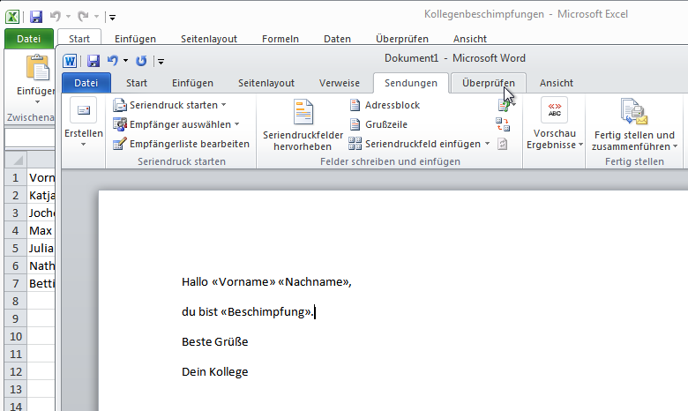Select Word's Sendungen tab
Screen dimensions: 688x411
coord(411,83)
